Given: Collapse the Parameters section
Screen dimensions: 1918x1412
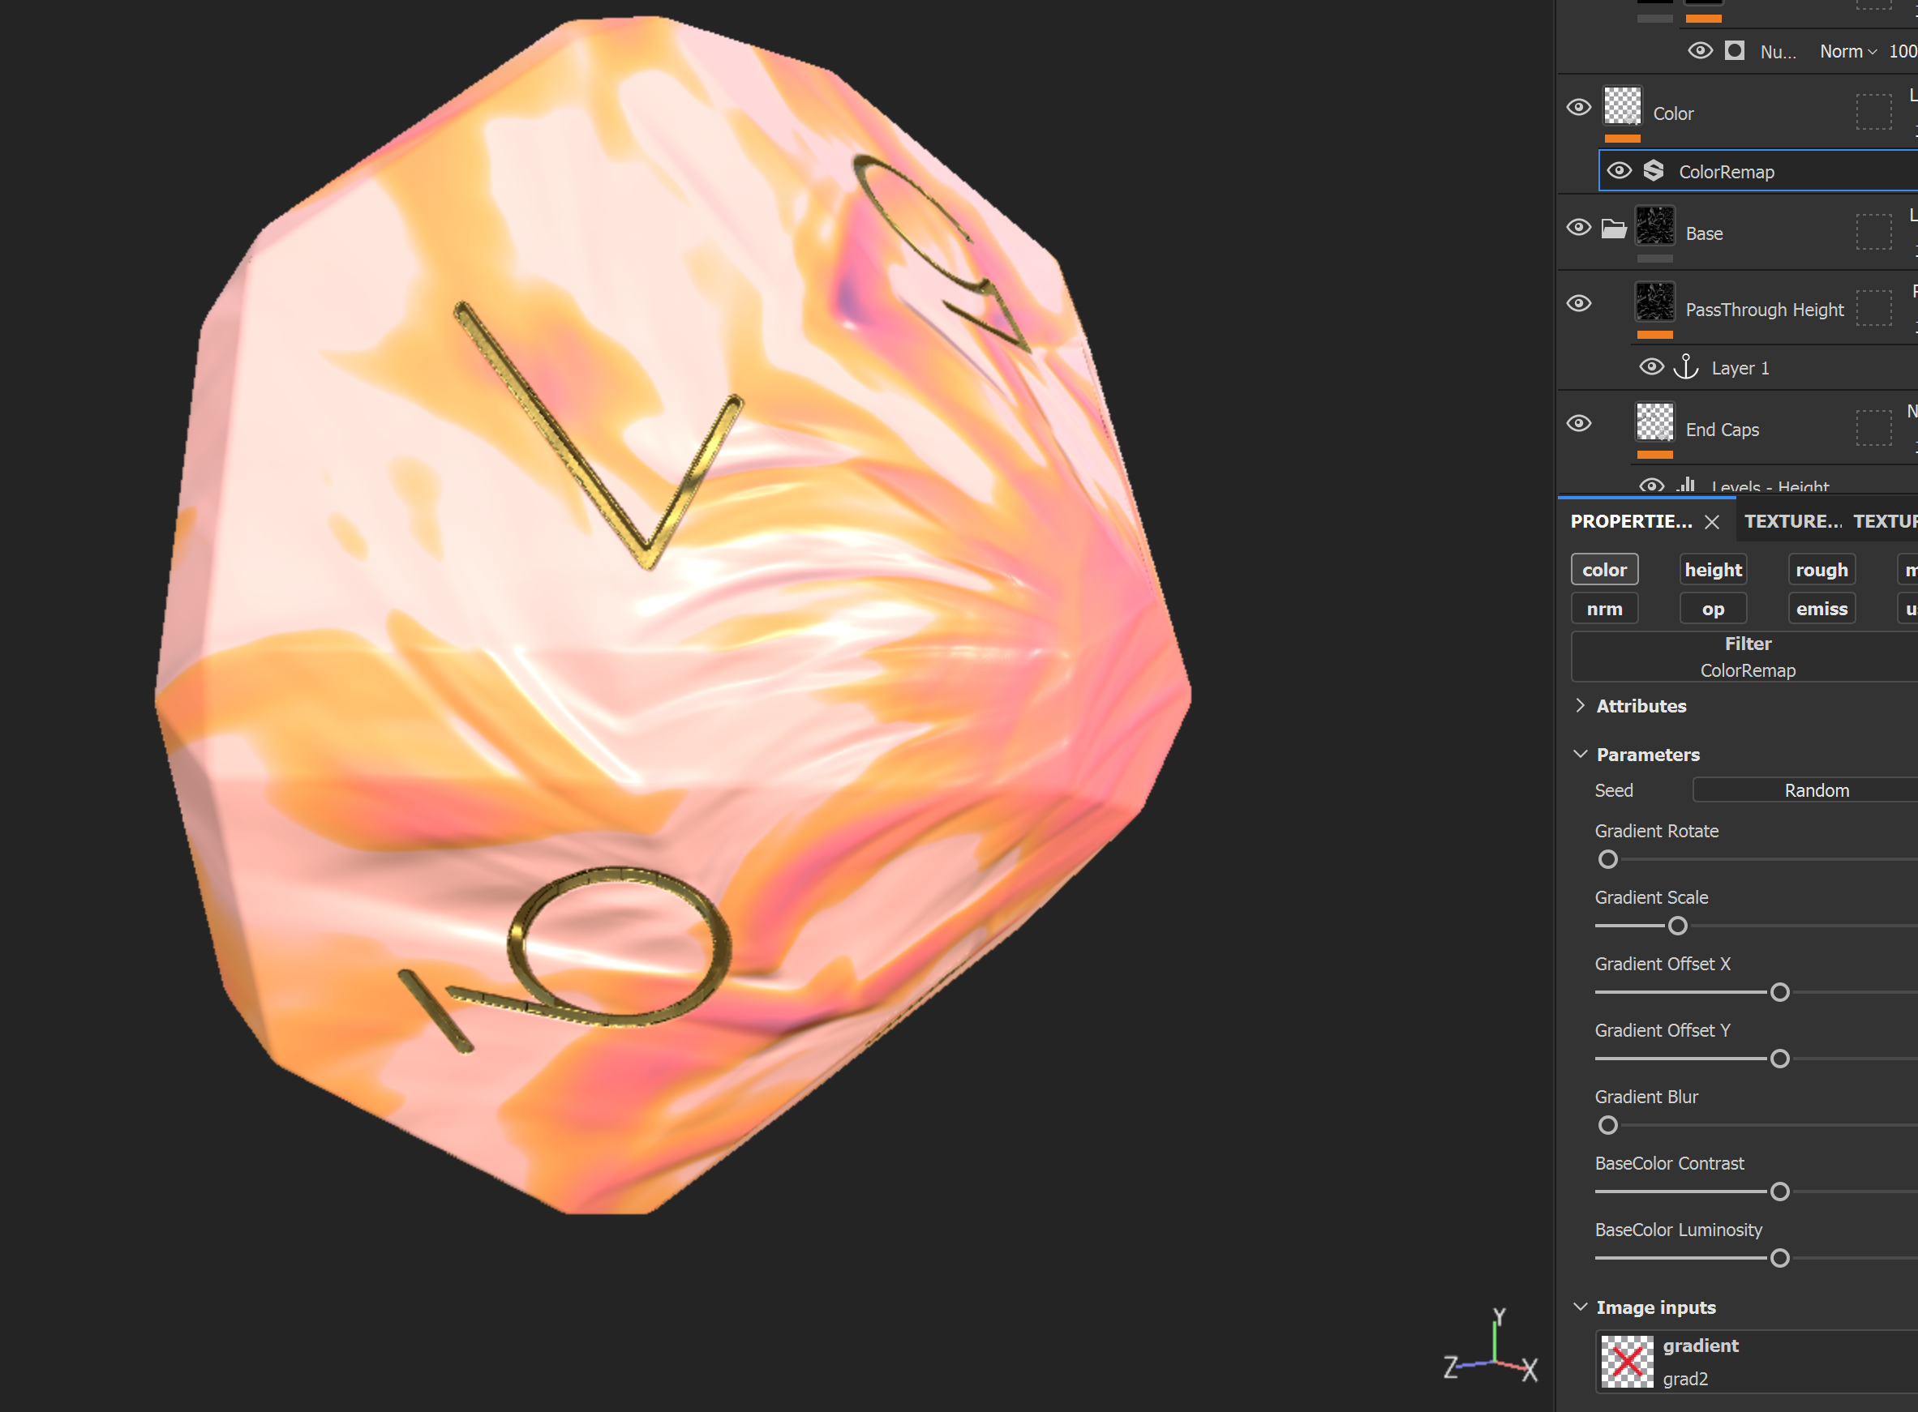Looking at the screenshot, I should (1581, 754).
